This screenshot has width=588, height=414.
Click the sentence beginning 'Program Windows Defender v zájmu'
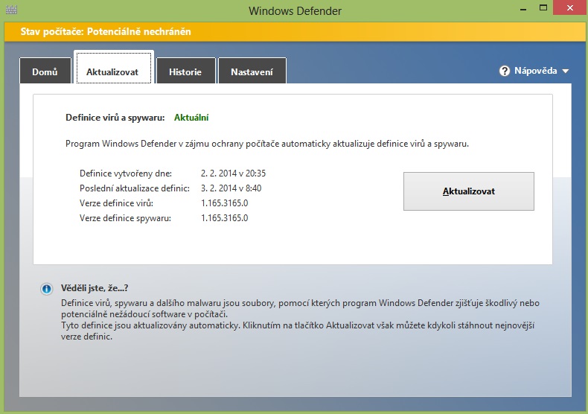coord(267,144)
